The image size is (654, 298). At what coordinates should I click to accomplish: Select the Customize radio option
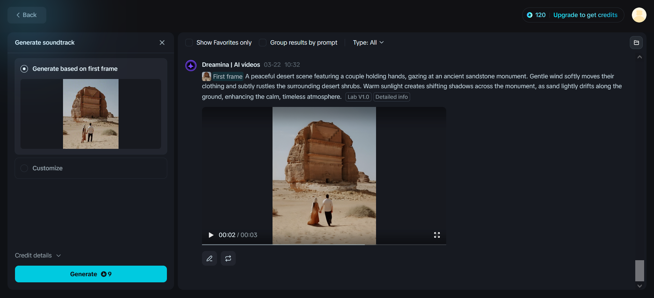coord(24,168)
